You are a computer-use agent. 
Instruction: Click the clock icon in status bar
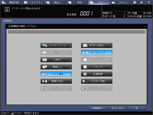click(2, 113)
